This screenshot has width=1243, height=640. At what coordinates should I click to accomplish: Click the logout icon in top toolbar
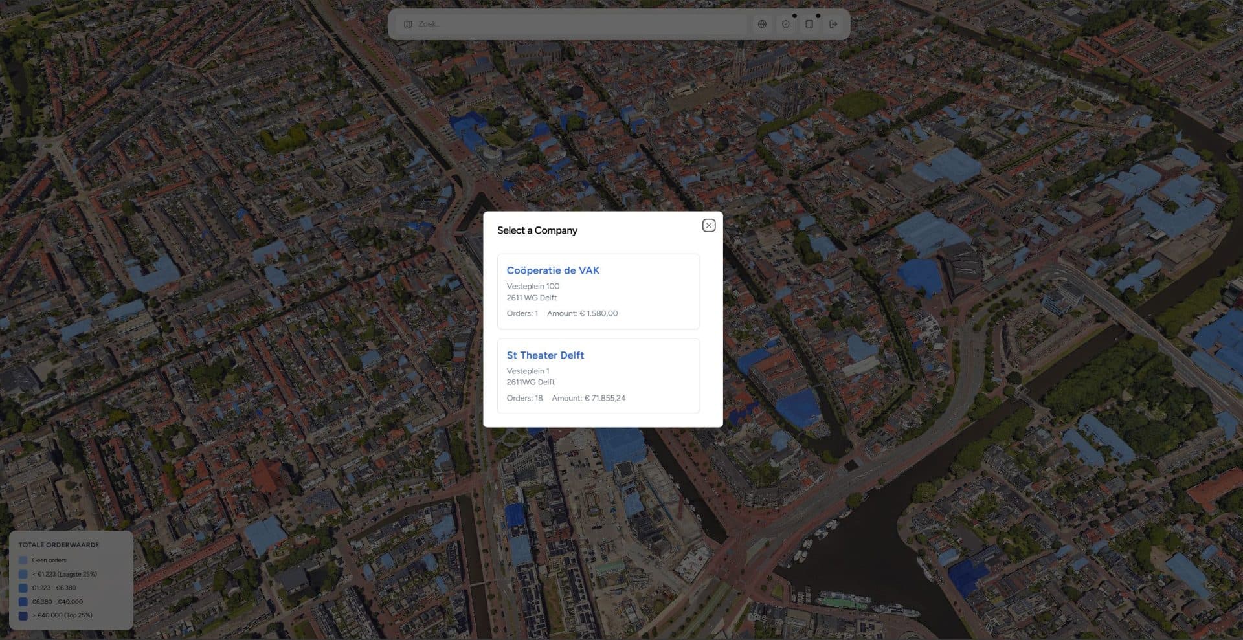pos(834,24)
